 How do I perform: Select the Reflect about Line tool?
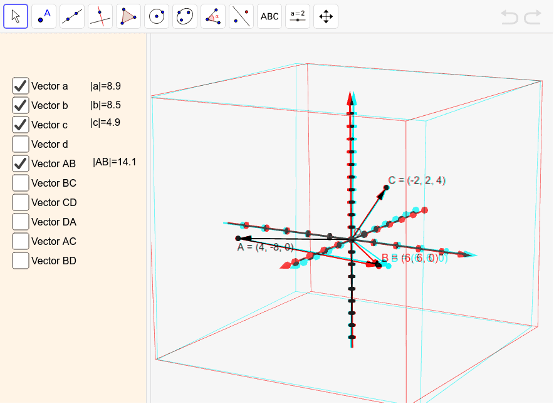click(241, 16)
